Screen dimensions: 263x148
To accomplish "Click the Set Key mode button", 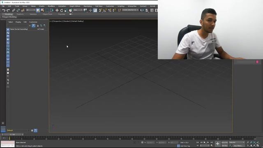I will tap(225, 146).
